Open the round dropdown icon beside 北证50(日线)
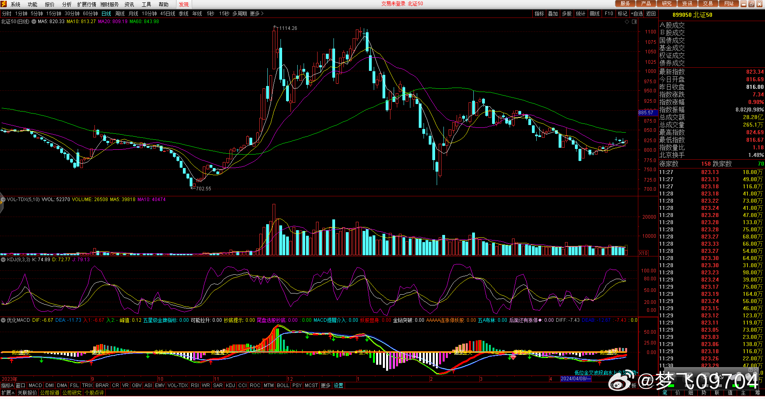This screenshot has width=765, height=399. coord(34,22)
